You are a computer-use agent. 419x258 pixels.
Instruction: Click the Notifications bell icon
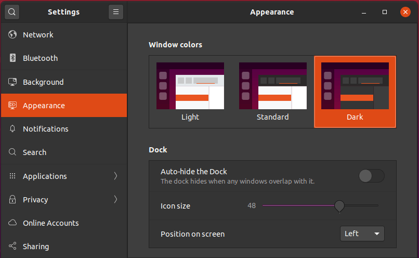(x=12, y=128)
